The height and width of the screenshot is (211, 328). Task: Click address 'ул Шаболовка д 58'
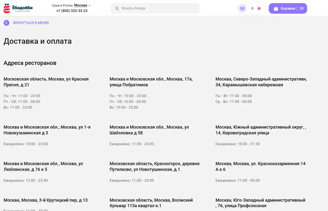[149, 130]
